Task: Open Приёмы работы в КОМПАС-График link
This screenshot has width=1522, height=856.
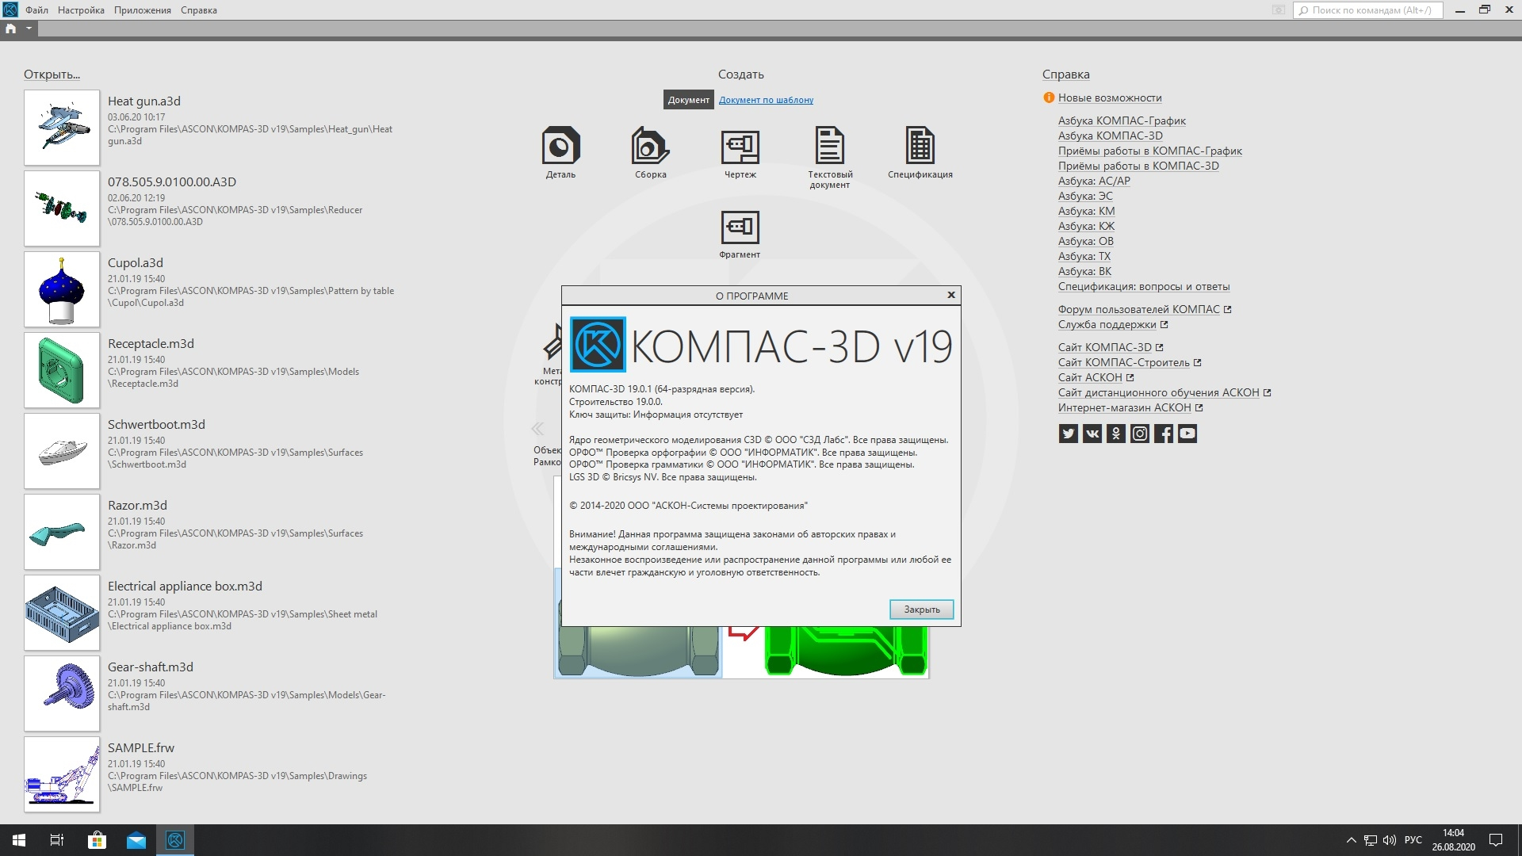Action: click(x=1149, y=151)
